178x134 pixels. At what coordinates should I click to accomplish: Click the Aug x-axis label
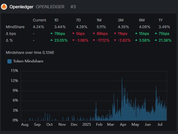(x=25, y=125)
